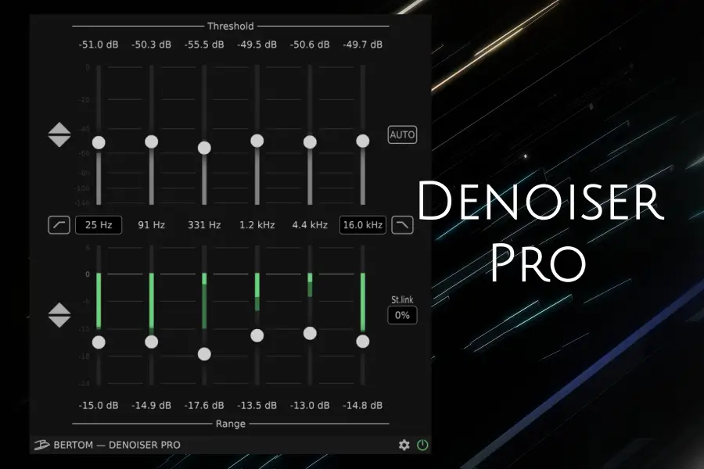
Task: Click the threshold up arrow for all bands
Action: 59,128
